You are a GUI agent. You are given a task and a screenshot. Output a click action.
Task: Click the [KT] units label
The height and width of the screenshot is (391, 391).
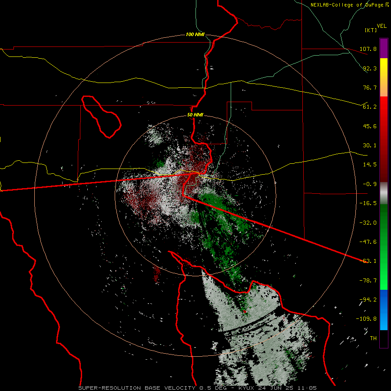pos(371,30)
